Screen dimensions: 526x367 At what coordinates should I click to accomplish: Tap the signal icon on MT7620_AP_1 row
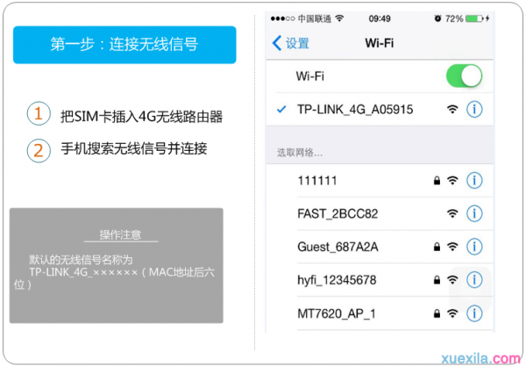(x=452, y=314)
